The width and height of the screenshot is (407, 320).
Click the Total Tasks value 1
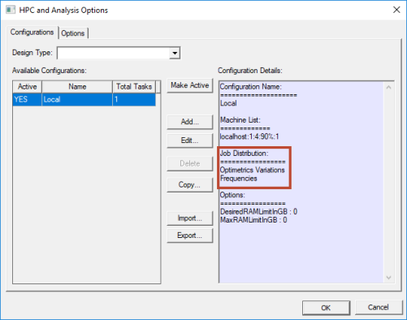[134, 99]
